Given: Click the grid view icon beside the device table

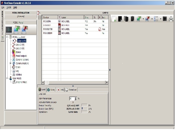Looking at the screenshot, I should pyautogui.click(x=39, y=17).
